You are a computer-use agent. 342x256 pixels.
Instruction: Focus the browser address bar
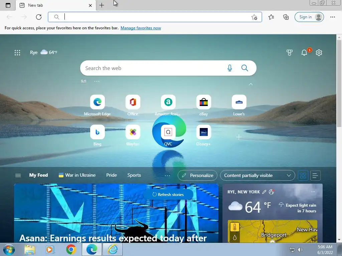pyautogui.click(x=155, y=17)
